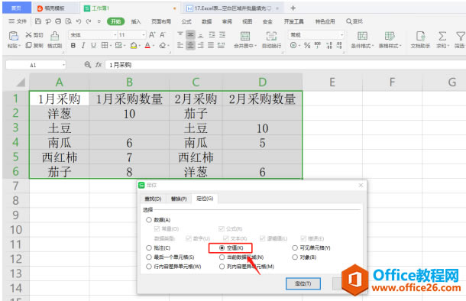Expand the borders dropdown arrow
466x301 pixels.
pos(111,46)
